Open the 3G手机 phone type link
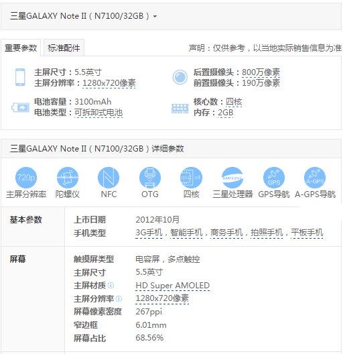Screen dimensions: 343x354 coord(149,233)
